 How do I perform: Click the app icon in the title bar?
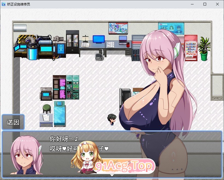tap(4, 4)
